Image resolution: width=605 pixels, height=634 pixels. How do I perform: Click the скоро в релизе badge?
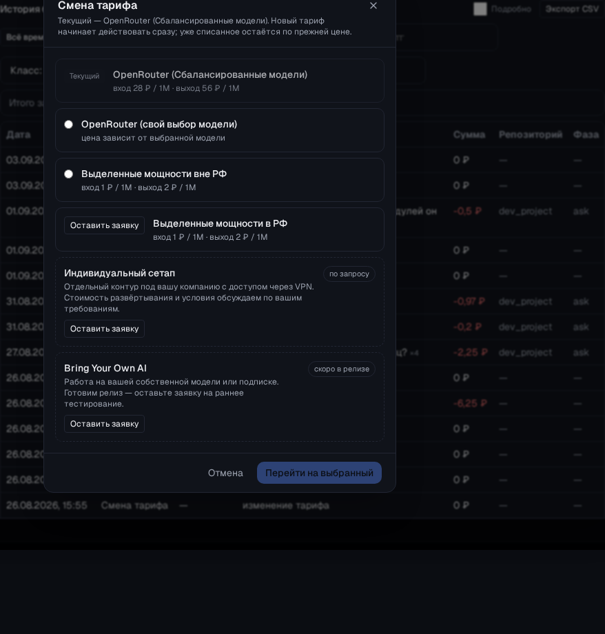click(x=341, y=369)
